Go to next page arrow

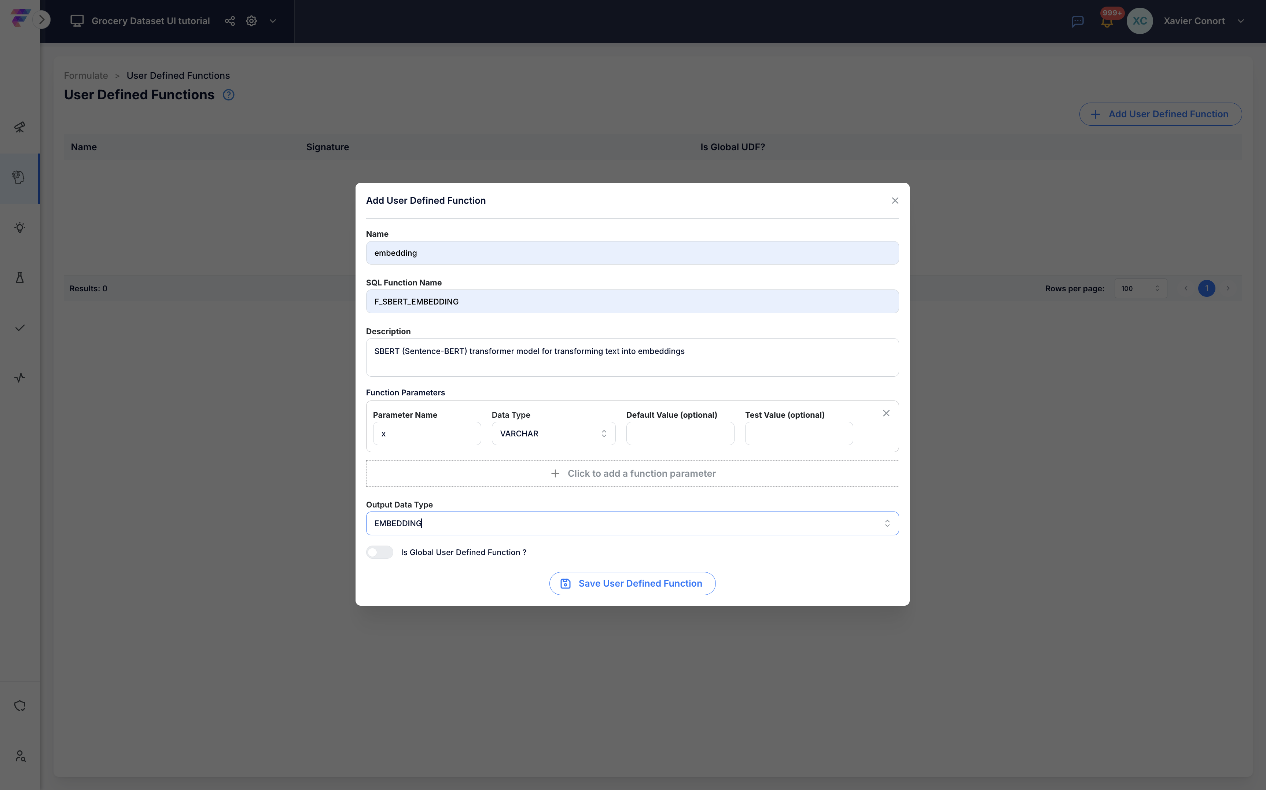(x=1228, y=288)
